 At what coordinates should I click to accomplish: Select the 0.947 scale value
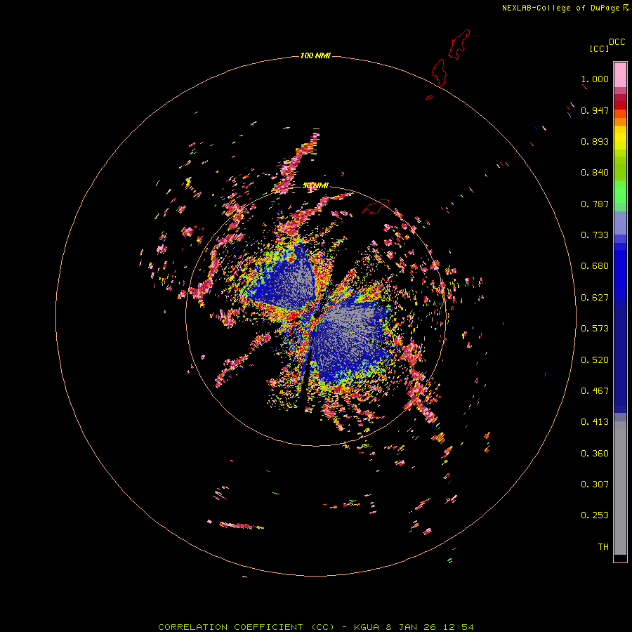pyautogui.click(x=595, y=110)
